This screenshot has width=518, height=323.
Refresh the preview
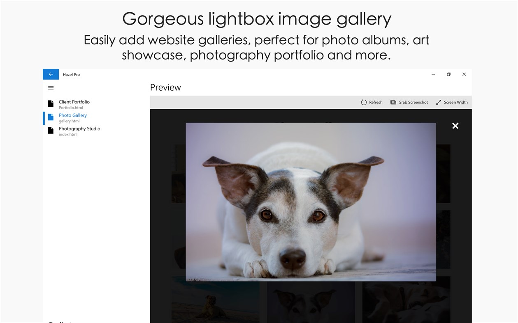pyautogui.click(x=372, y=102)
